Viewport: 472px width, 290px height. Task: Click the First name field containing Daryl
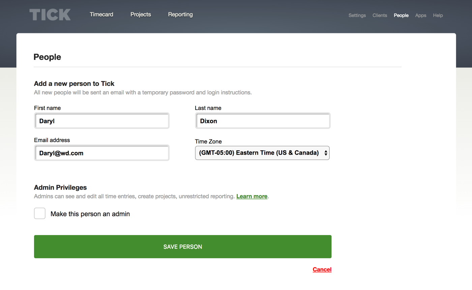pos(101,120)
